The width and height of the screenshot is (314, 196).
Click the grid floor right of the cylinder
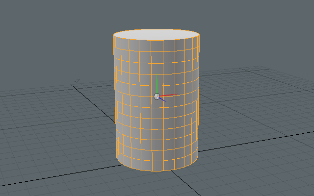point(255,108)
